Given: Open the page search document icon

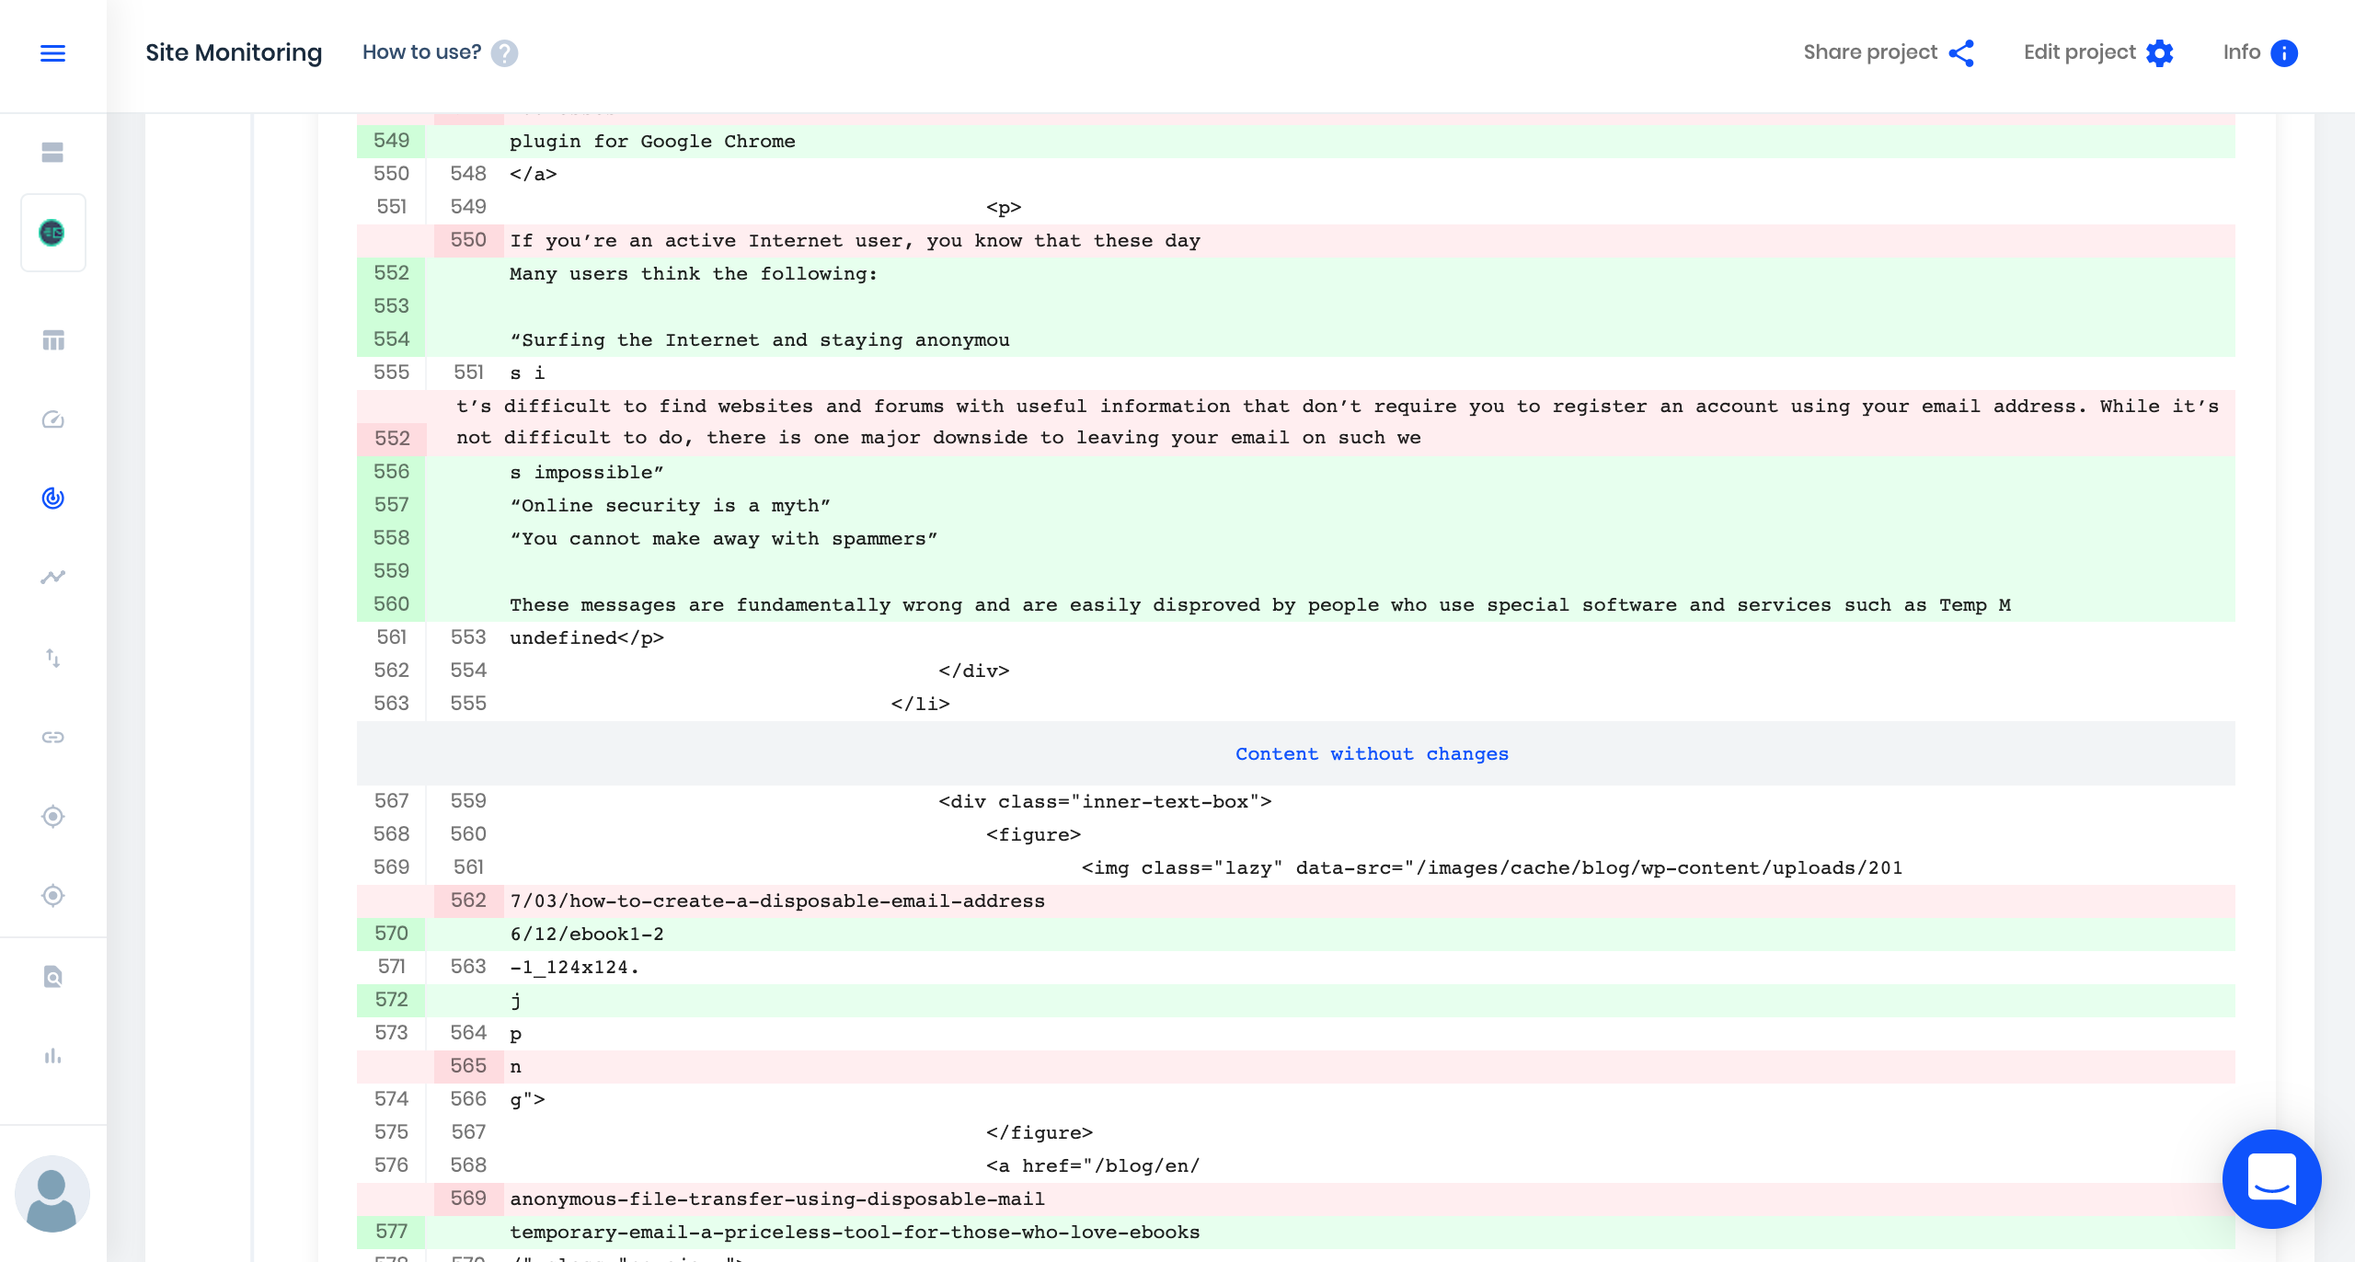Looking at the screenshot, I should pos(52,977).
